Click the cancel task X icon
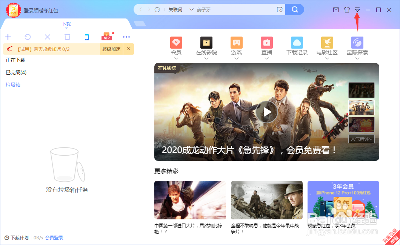 click(48, 37)
